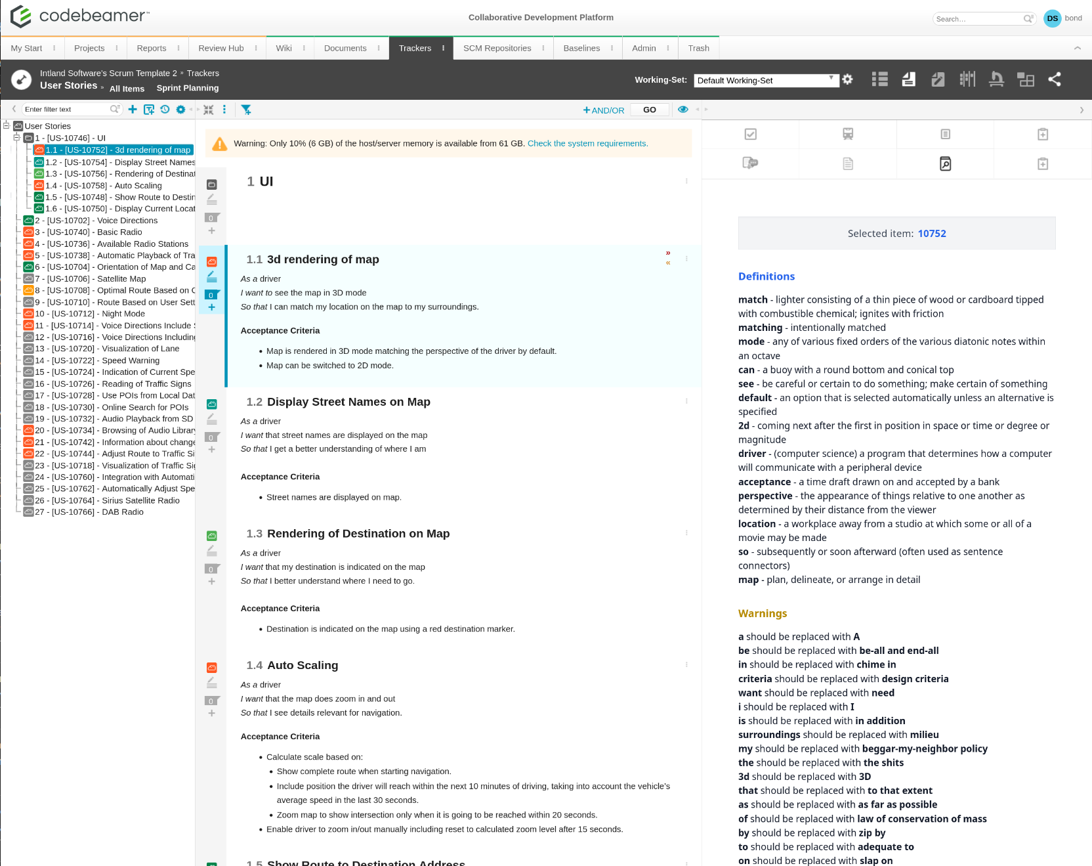
Task: Collapse the User Stories tree root
Action: [x=5, y=125]
